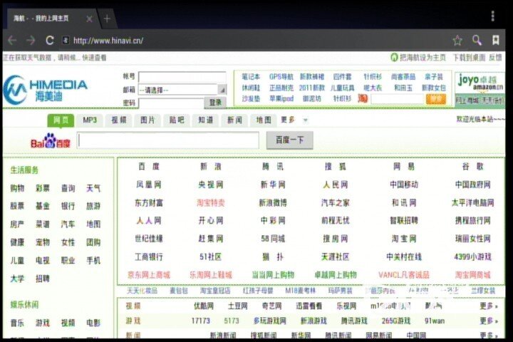Open the 凤凰网 link
This screenshot has width=513, height=342.
(x=149, y=185)
